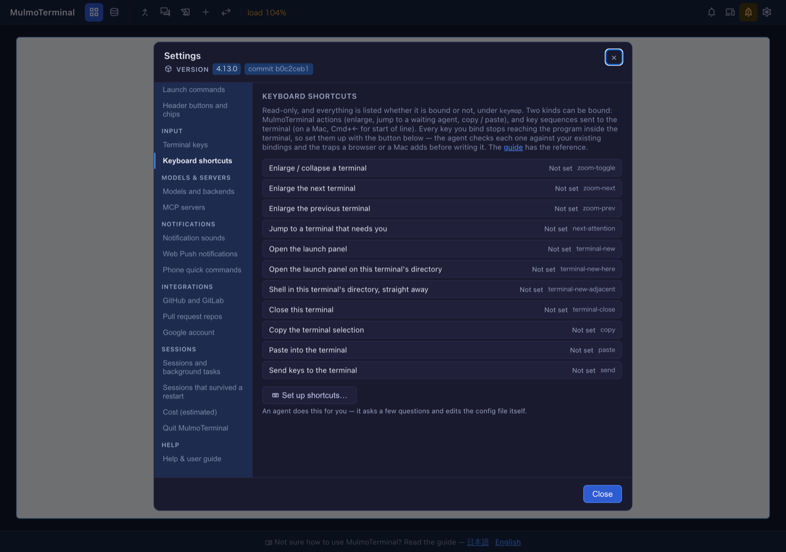Click the 4.13.0 version badge
Viewport: 786px width, 552px height.
227,69
